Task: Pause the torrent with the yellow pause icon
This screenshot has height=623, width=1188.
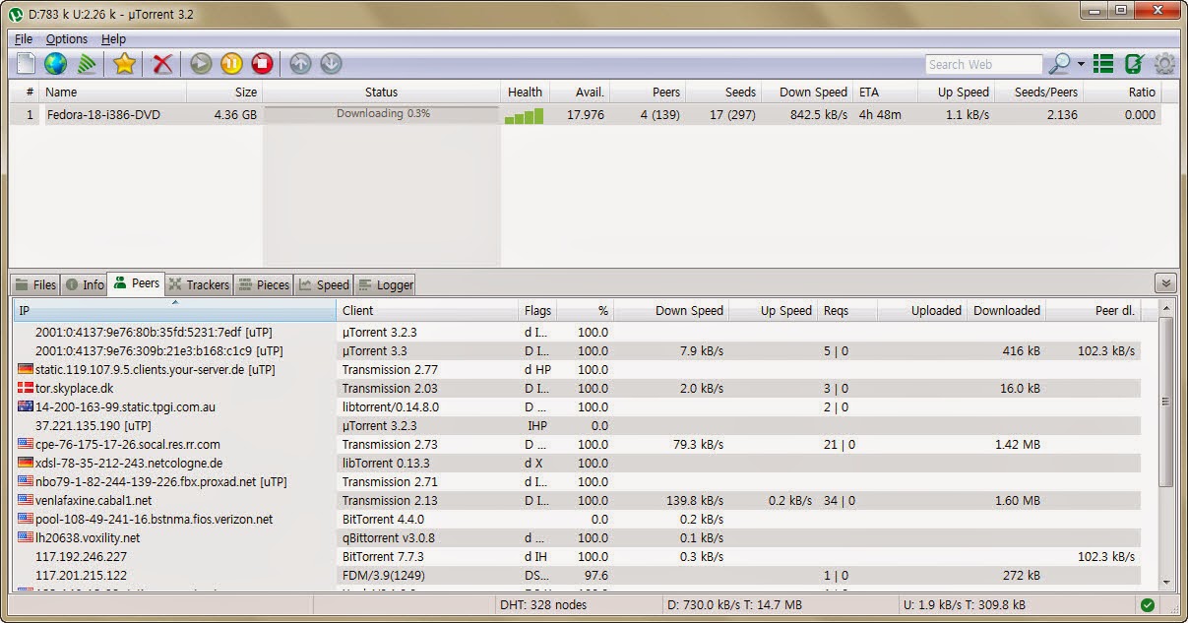Action: [231, 64]
